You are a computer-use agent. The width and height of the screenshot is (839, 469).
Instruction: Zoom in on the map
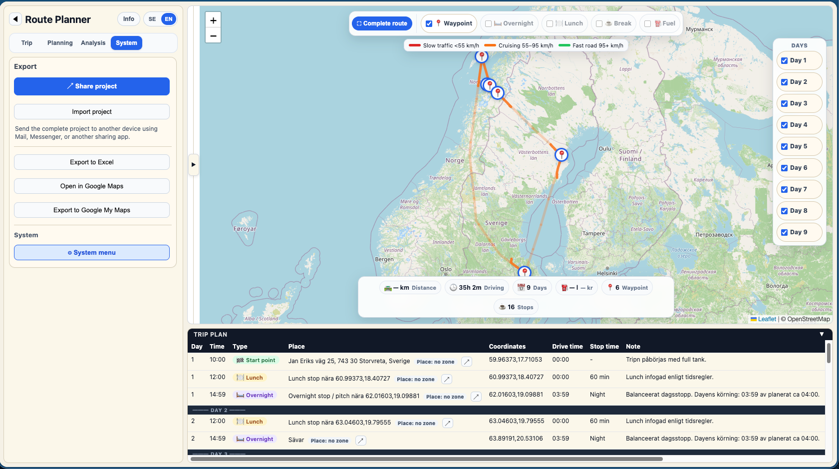click(213, 20)
